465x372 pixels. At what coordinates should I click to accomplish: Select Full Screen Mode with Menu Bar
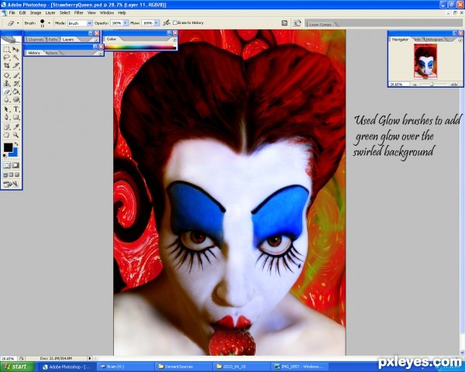point(11,174)
